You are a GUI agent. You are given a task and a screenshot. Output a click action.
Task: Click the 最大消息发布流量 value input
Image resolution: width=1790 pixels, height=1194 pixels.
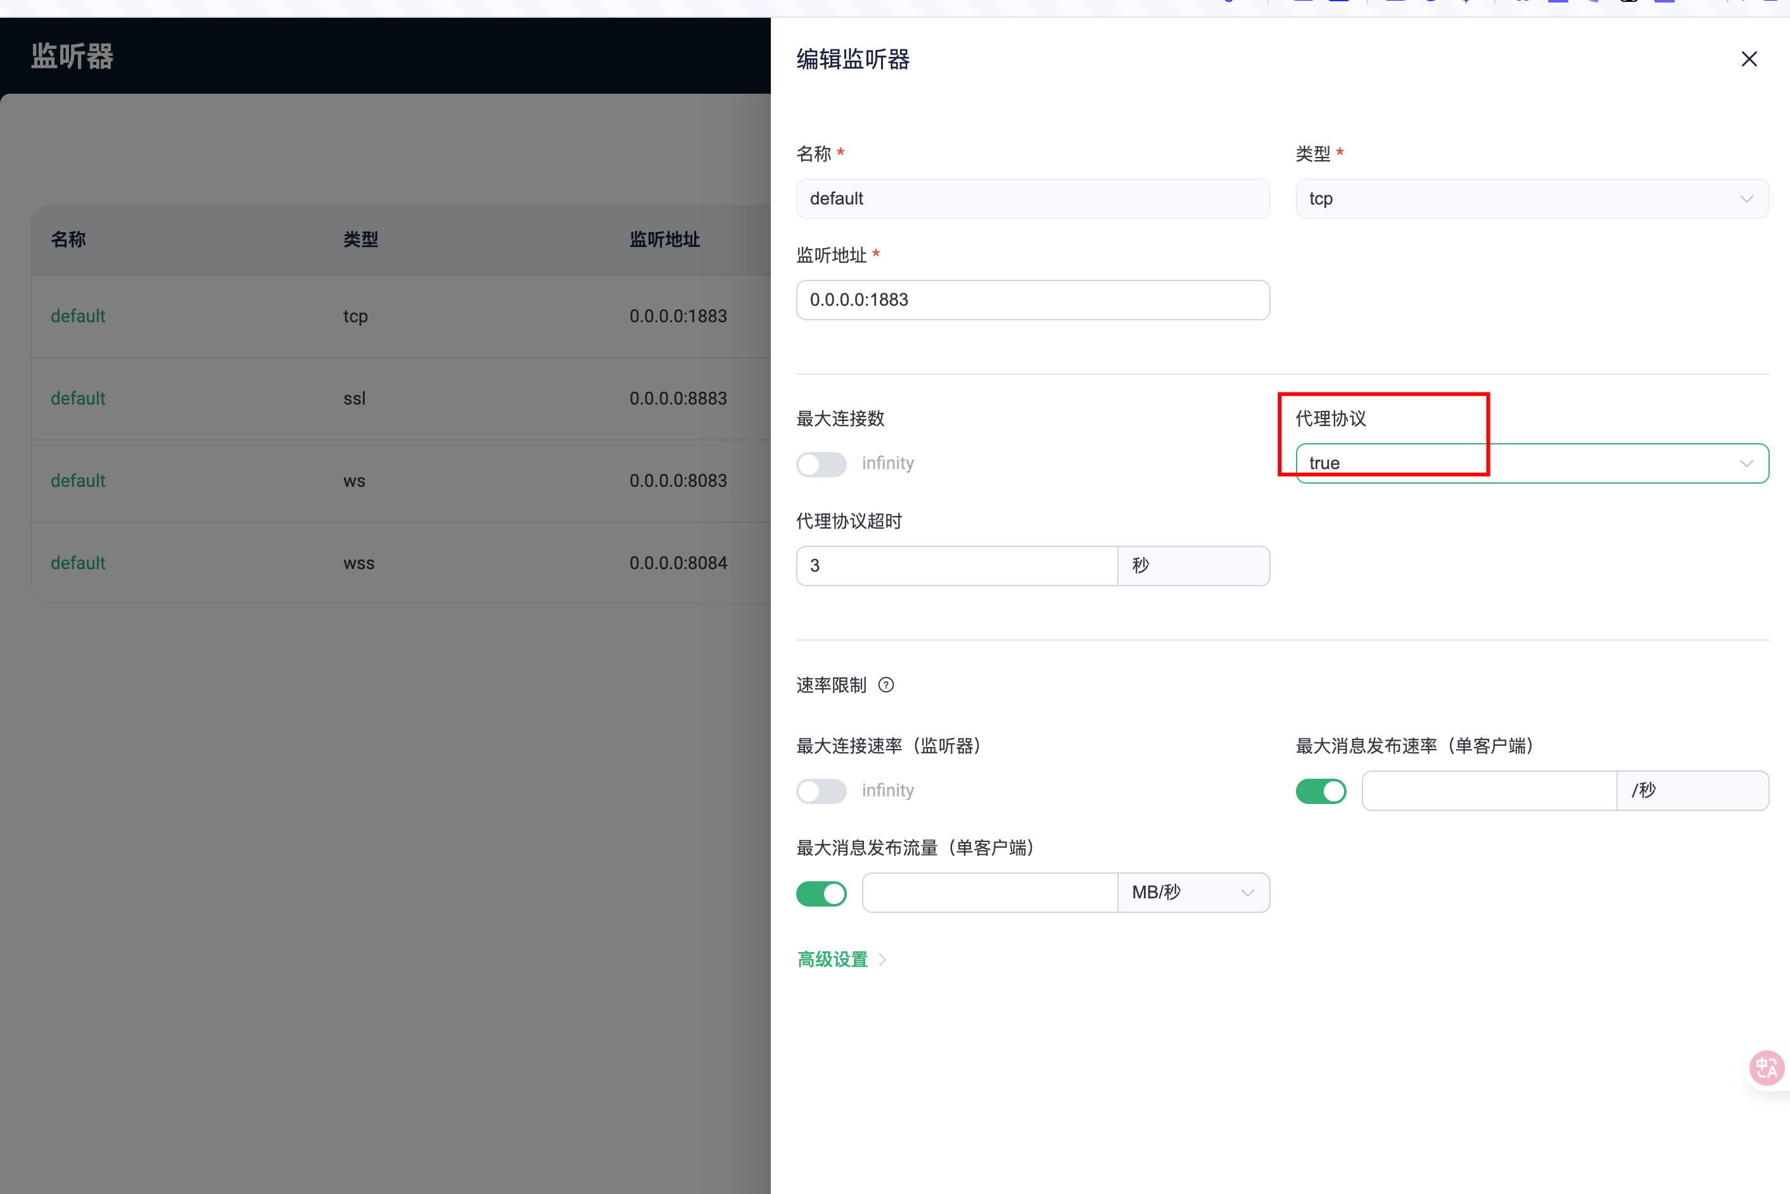(x=989, y=893)
